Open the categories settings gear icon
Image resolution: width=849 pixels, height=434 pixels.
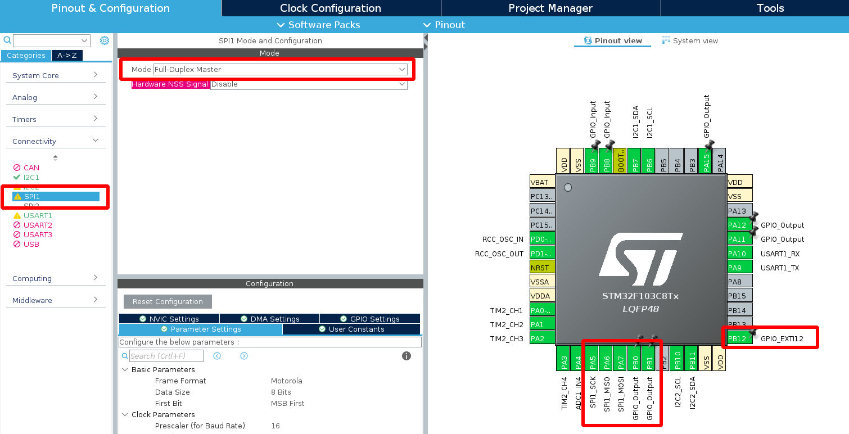[x=104, y=40]
